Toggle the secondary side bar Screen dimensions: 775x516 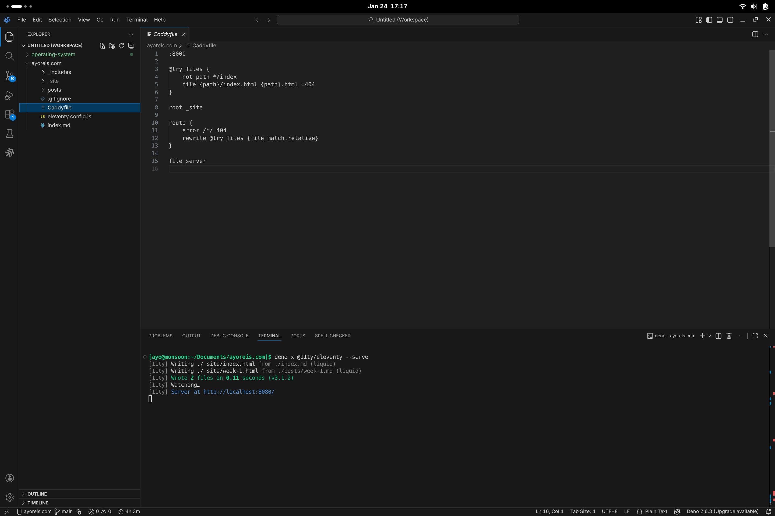pos(730,20)
